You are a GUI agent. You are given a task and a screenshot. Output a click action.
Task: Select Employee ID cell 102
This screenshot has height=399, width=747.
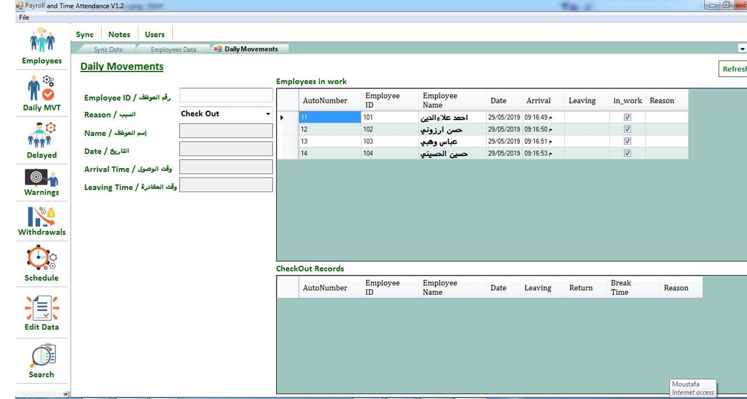click(390, 129)
